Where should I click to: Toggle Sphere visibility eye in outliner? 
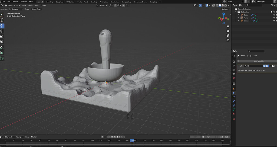(274, 21)
